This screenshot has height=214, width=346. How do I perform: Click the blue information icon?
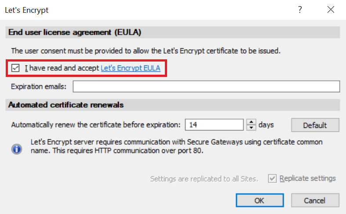(x=17, y=149)
